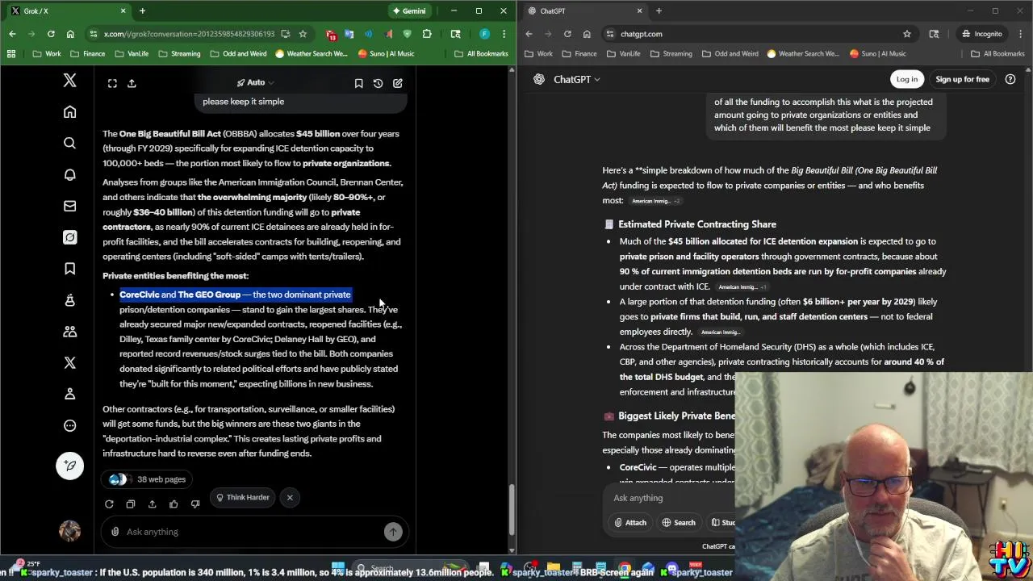Open new tab in ChatGPT window

pyautogui.click(x=659, y=10)
